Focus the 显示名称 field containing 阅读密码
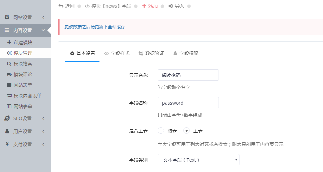The width and height of the screenshot is (323, 172). tap(188, 75)
